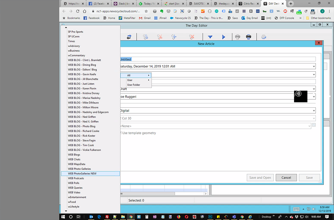The width and height of the screenshot is (334, 220).
Task: Click the blue right-pointing triangle toolbar icon
Action: (x=224, y=37)
